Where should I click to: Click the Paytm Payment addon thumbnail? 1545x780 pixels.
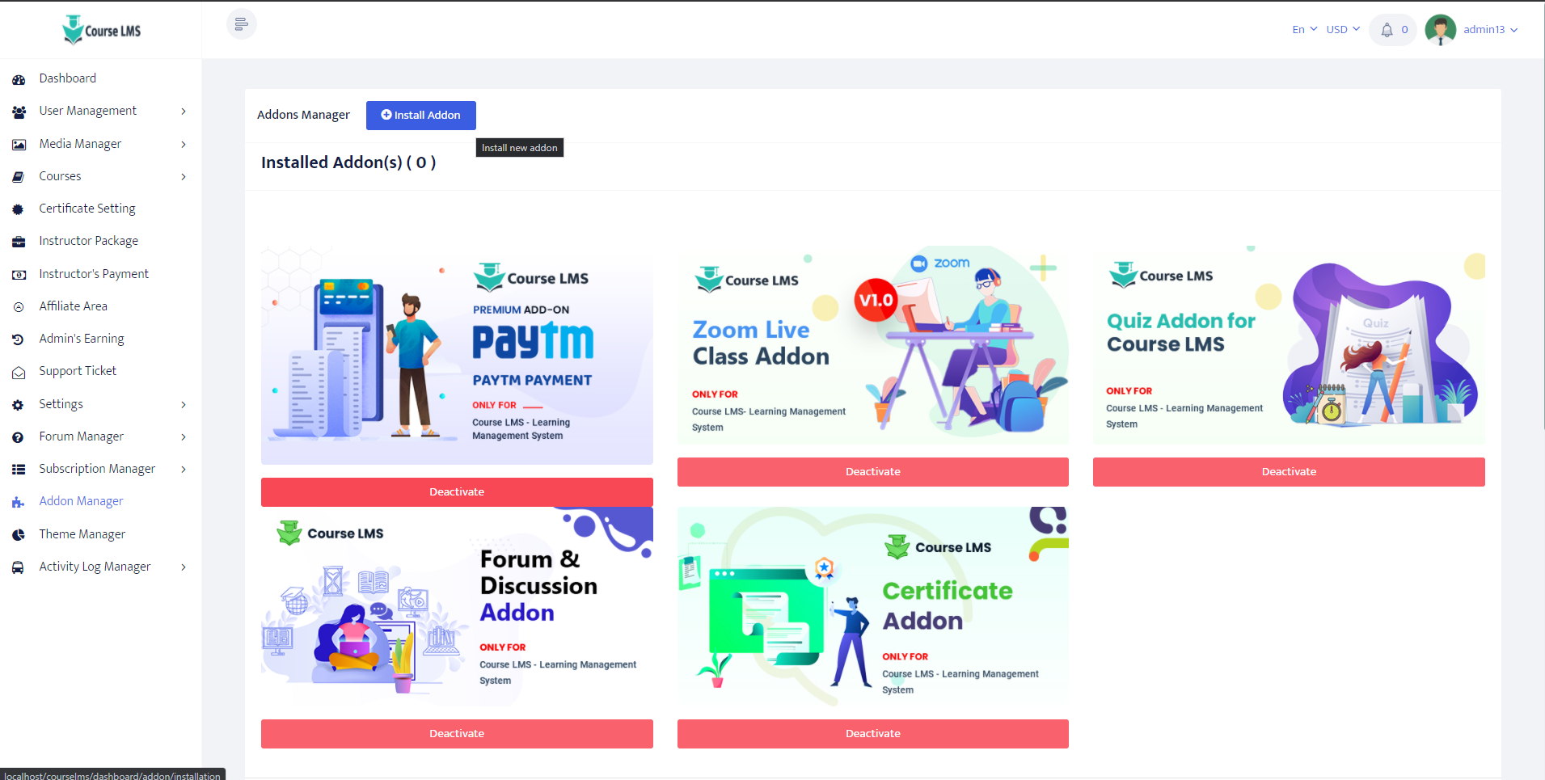tap(457, 355)
